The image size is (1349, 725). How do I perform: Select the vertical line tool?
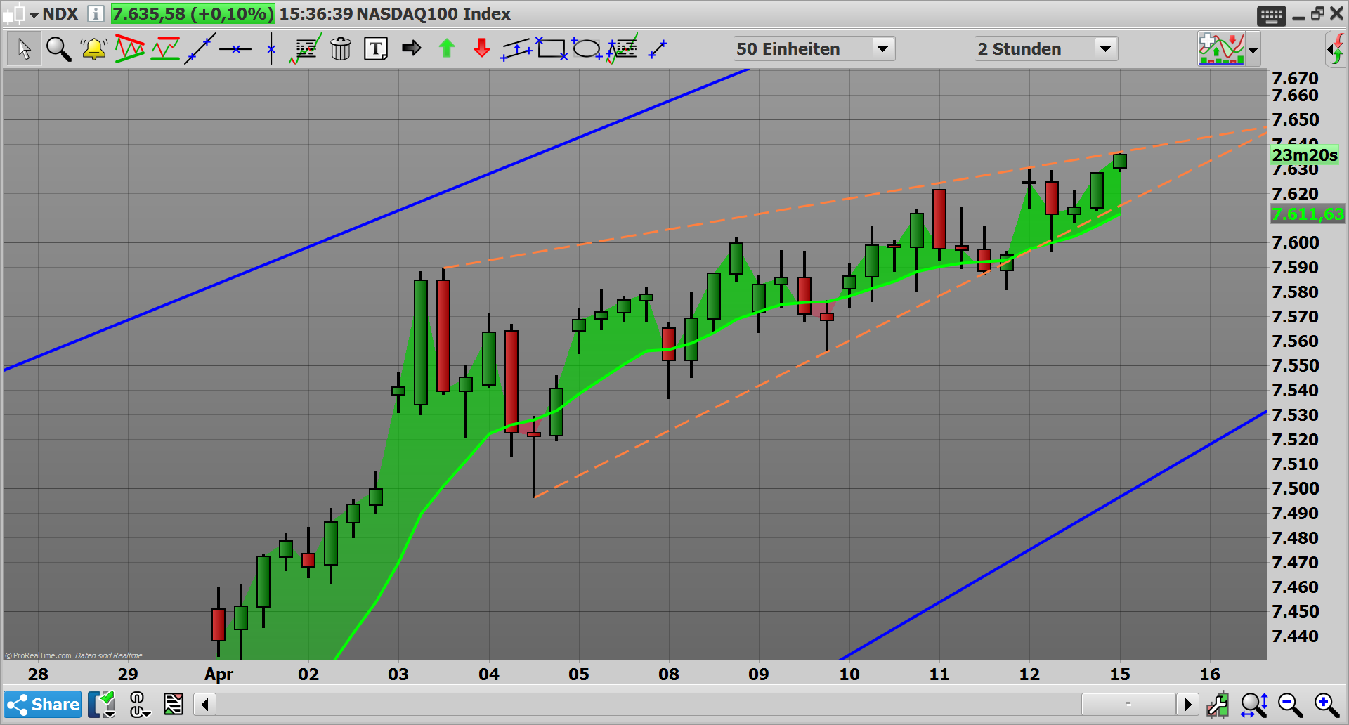pos(271,49)
